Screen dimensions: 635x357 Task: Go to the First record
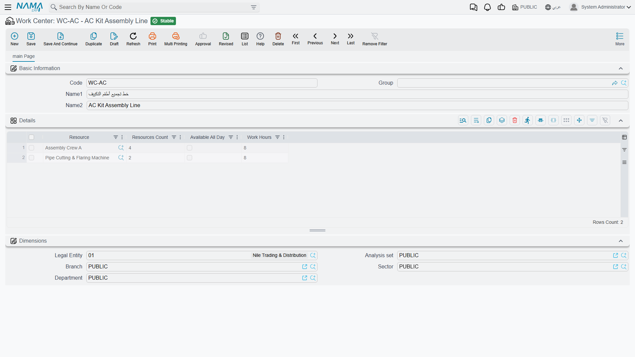click(296, 38)
